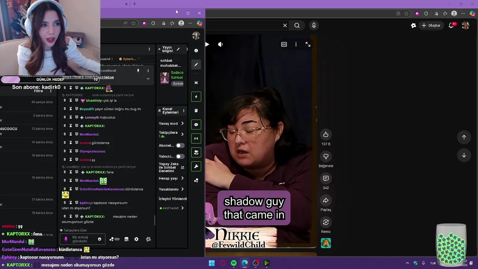Toggle closed captions on the Short

tap(284, 44)
